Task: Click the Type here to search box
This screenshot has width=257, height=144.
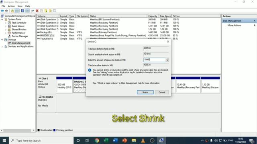Action: pos(41,140)
